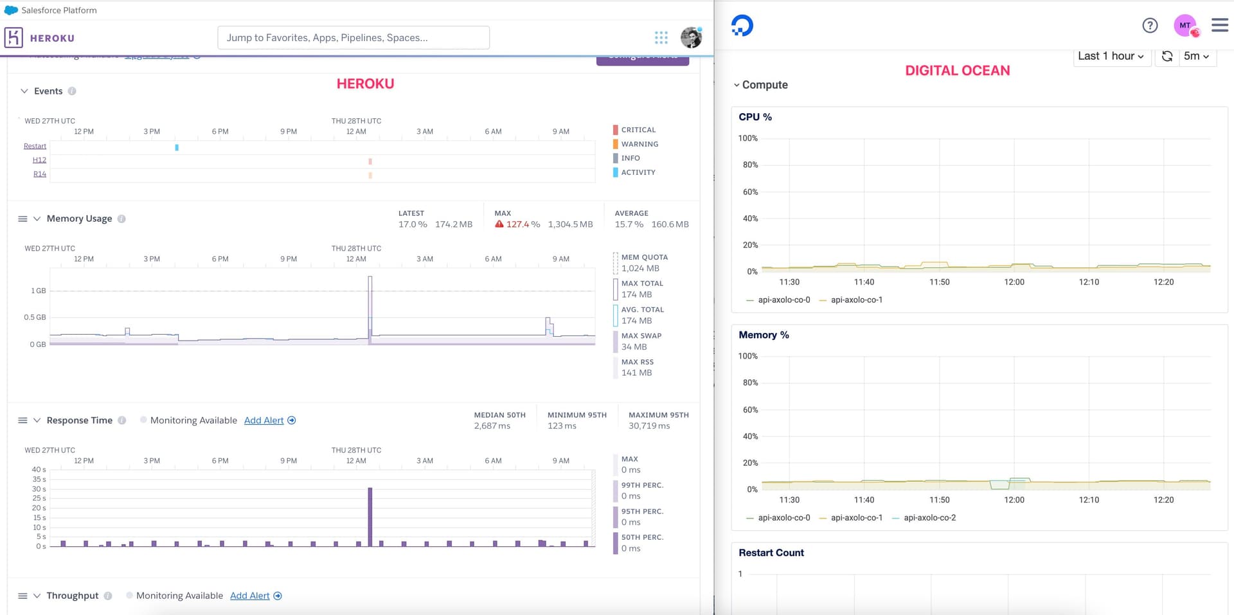Click the H12 marker after 12 AM
The image size is (1234, 615).
tap(370, 161)
